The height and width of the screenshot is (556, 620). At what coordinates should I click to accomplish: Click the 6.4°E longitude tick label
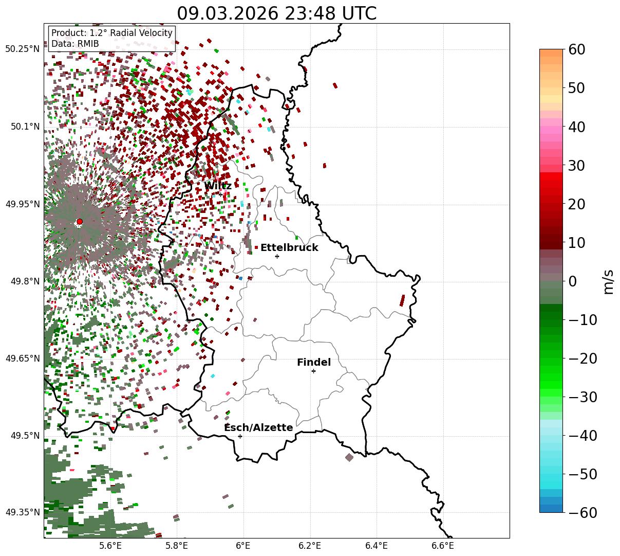tap(377, 546)
